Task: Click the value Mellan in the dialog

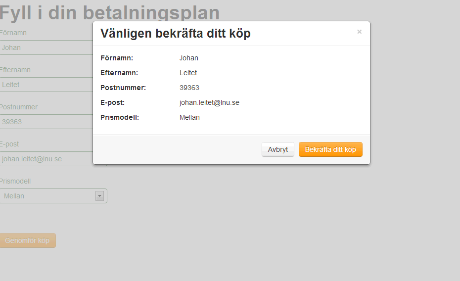Action: coord(189,117)
